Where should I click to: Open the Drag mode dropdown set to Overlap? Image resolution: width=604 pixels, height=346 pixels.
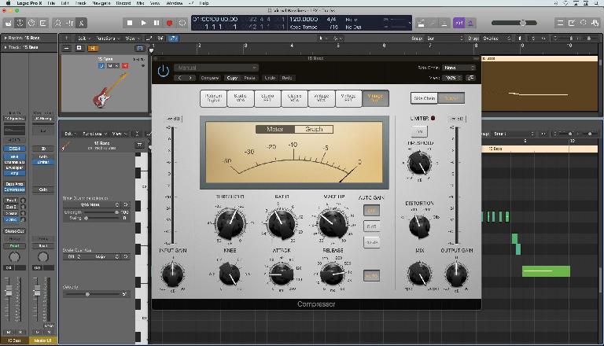pyautogui.click(x=496, y=39)
